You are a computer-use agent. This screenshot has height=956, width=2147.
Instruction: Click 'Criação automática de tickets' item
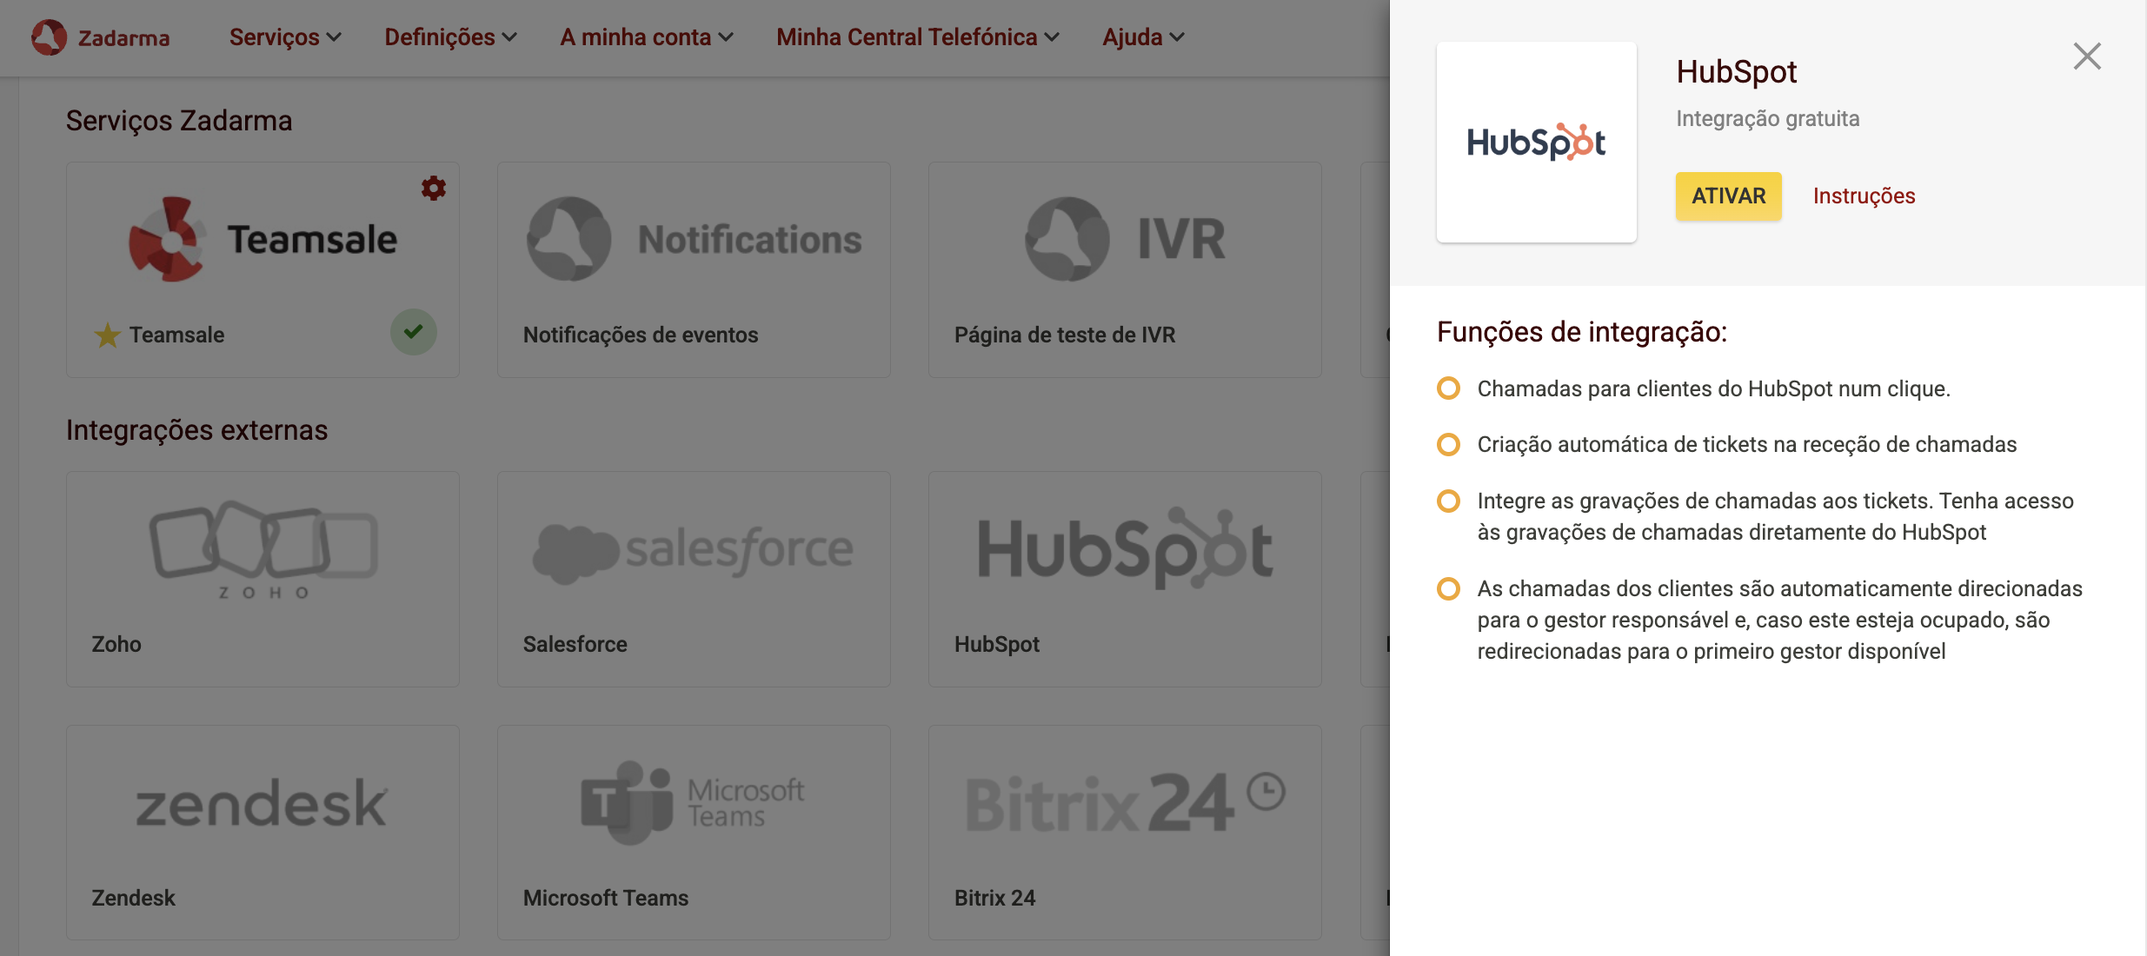point(1747,444)
